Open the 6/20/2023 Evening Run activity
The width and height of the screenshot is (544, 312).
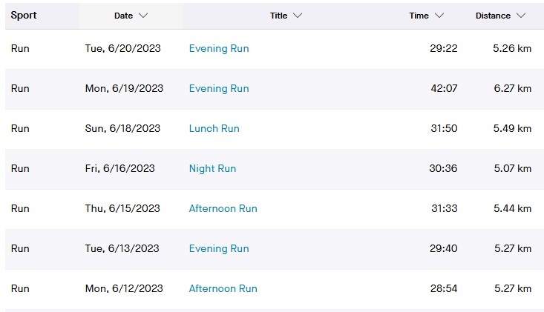click(x=219, y=48)
